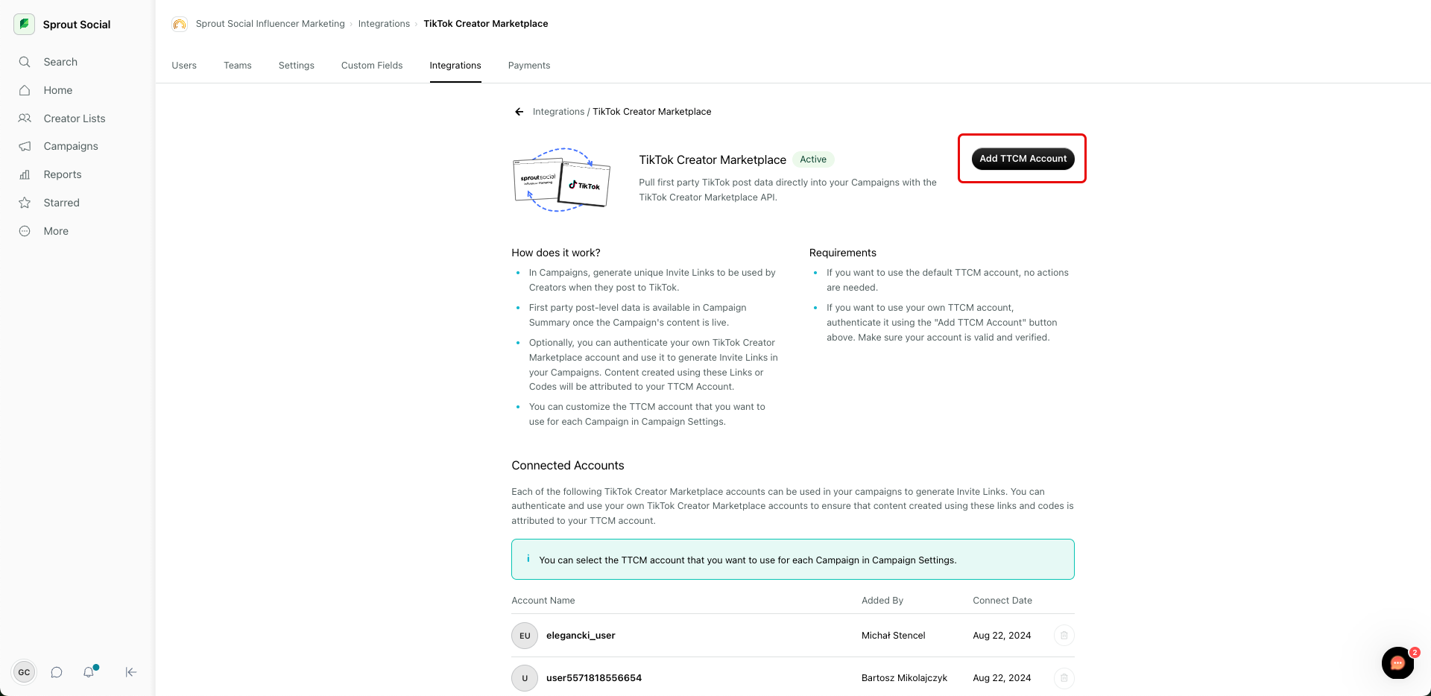Click the U avatar for user5571818556654
The height and width of the screenshot is (696, 1431).
tap(525, 678)
